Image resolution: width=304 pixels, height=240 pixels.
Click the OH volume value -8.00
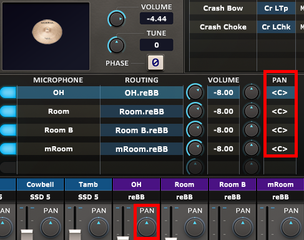(x=223, y=92)
